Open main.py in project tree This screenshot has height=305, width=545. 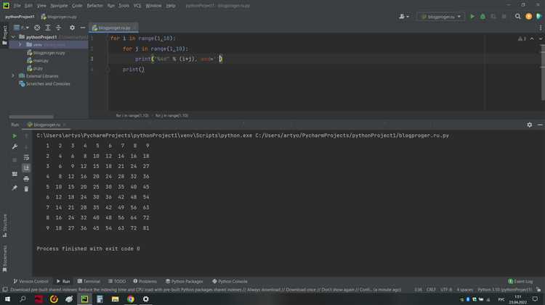pos(41,61)
